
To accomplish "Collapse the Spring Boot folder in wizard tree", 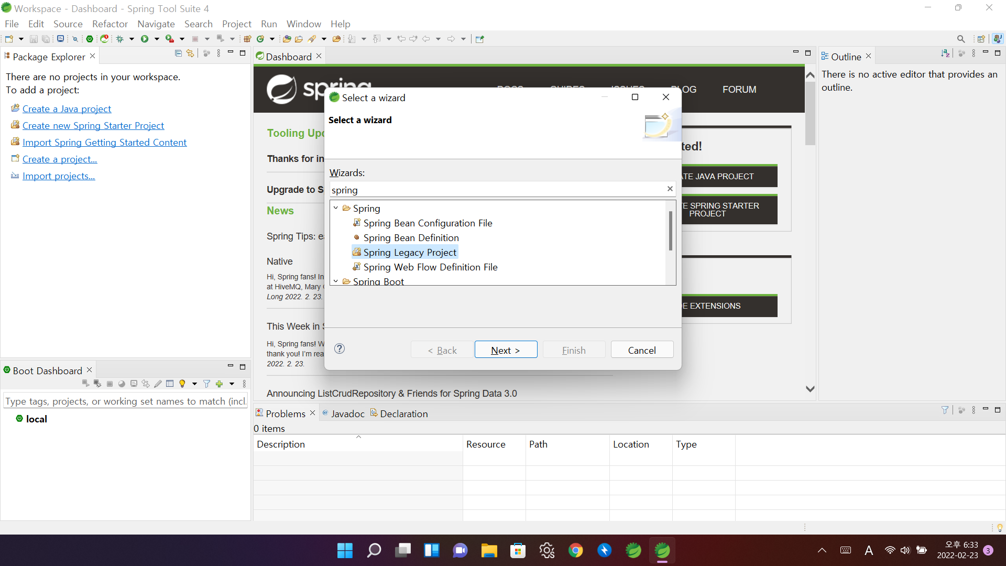I will [336, 281].
